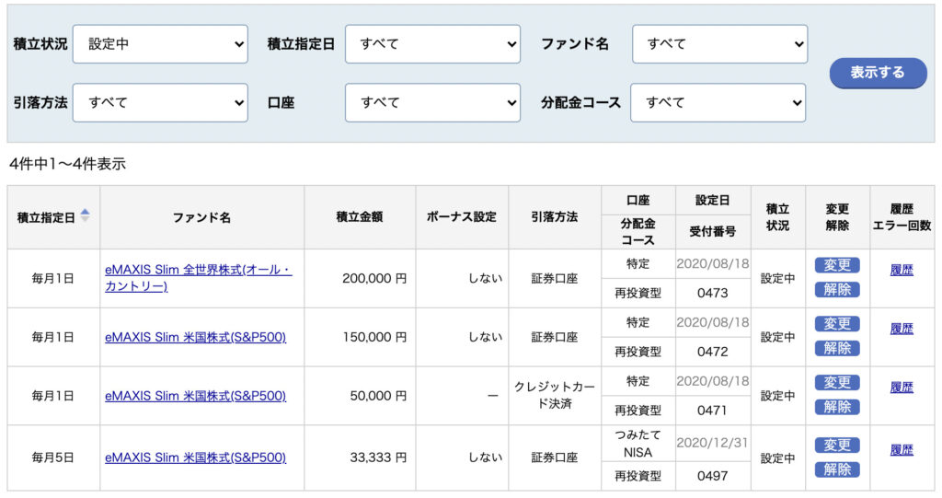Click the ボーナス設定 column header

click(462, 217)
